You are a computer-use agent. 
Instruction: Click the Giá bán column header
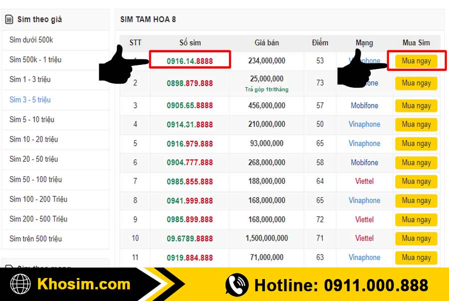[x=266, y=42]
